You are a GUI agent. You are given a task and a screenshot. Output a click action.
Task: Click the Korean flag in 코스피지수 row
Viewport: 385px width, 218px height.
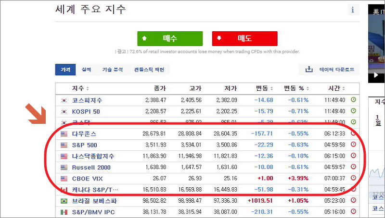click(64, 100)
